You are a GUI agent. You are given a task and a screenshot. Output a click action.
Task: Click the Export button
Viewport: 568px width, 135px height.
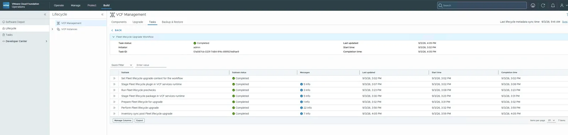pyautogui.click(x=140, y=120)
